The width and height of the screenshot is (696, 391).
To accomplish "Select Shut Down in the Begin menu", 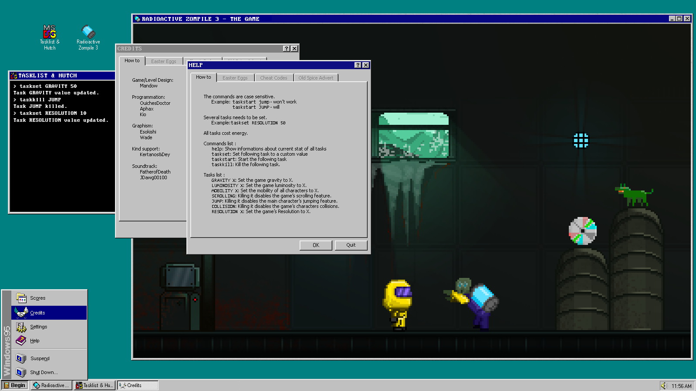I will pos(49,372).
